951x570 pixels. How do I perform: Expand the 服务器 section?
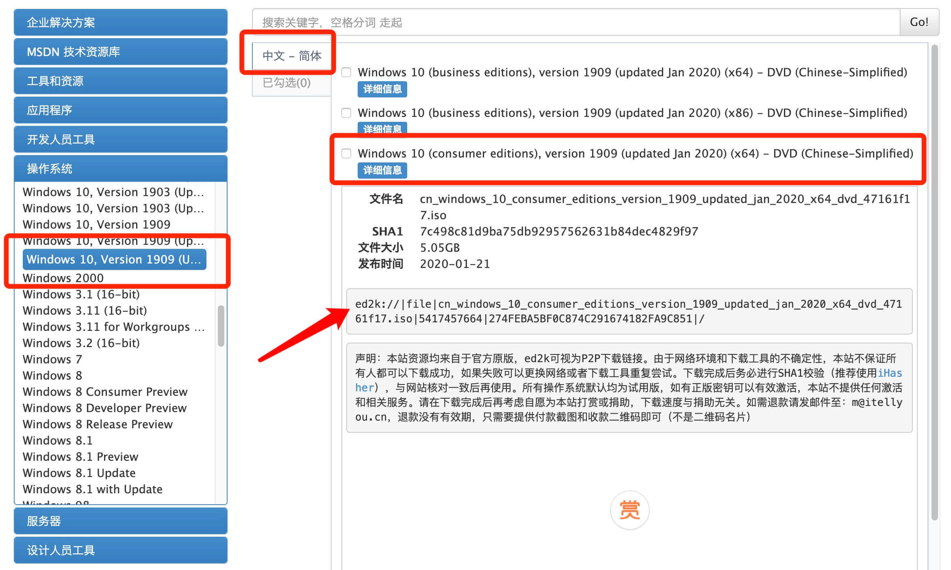coord(120,521)
